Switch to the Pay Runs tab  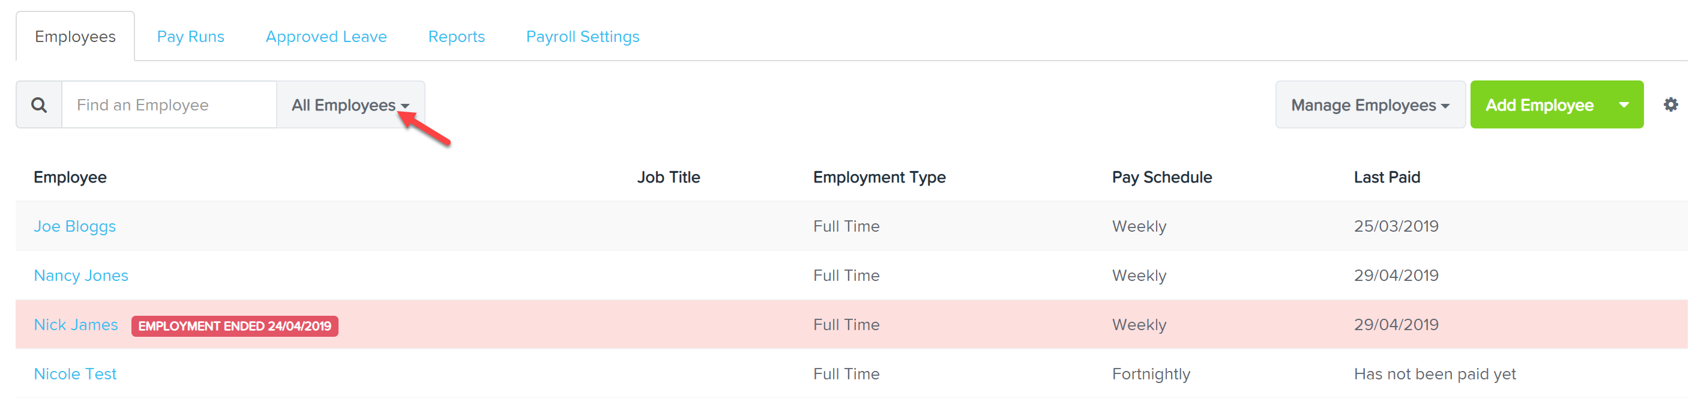click(190, 37)
